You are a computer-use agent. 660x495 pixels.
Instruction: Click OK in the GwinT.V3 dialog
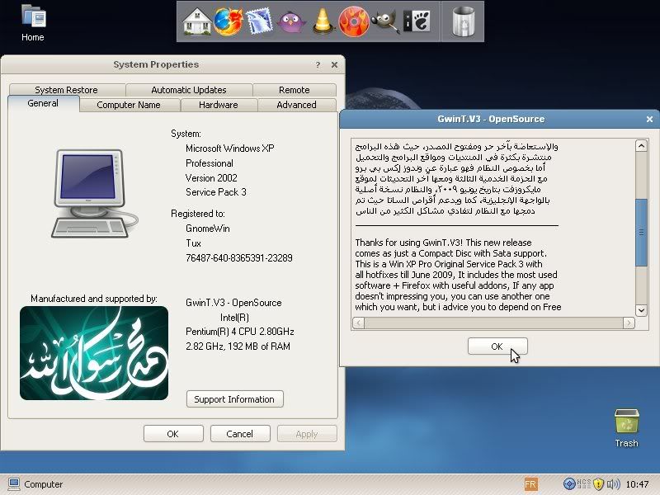point(497,346)
